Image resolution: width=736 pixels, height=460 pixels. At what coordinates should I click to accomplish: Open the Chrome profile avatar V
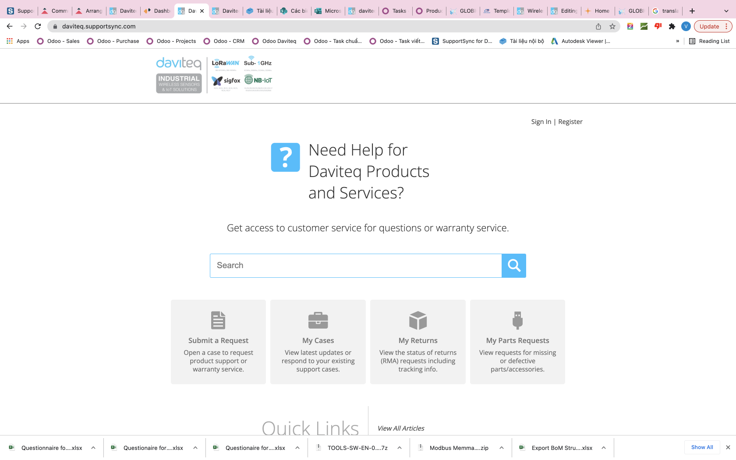pos(686,26)
